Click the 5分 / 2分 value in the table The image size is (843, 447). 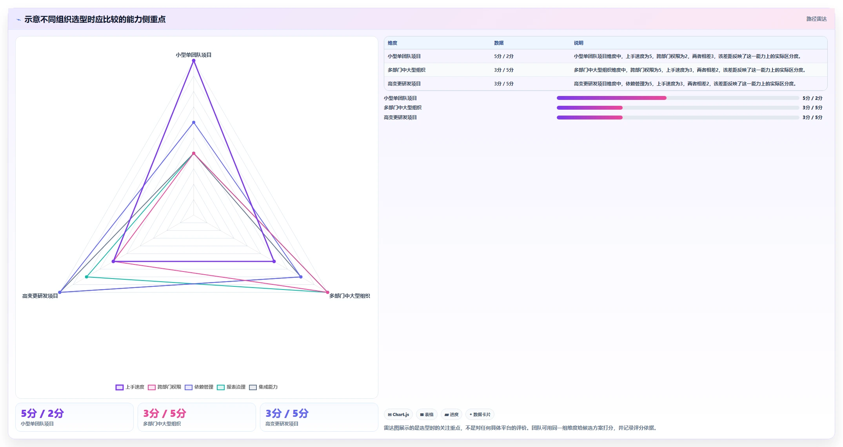[504, 56]
